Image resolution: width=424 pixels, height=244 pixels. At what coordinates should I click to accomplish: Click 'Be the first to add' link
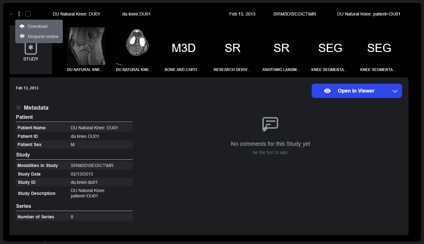tap(270, 152)
